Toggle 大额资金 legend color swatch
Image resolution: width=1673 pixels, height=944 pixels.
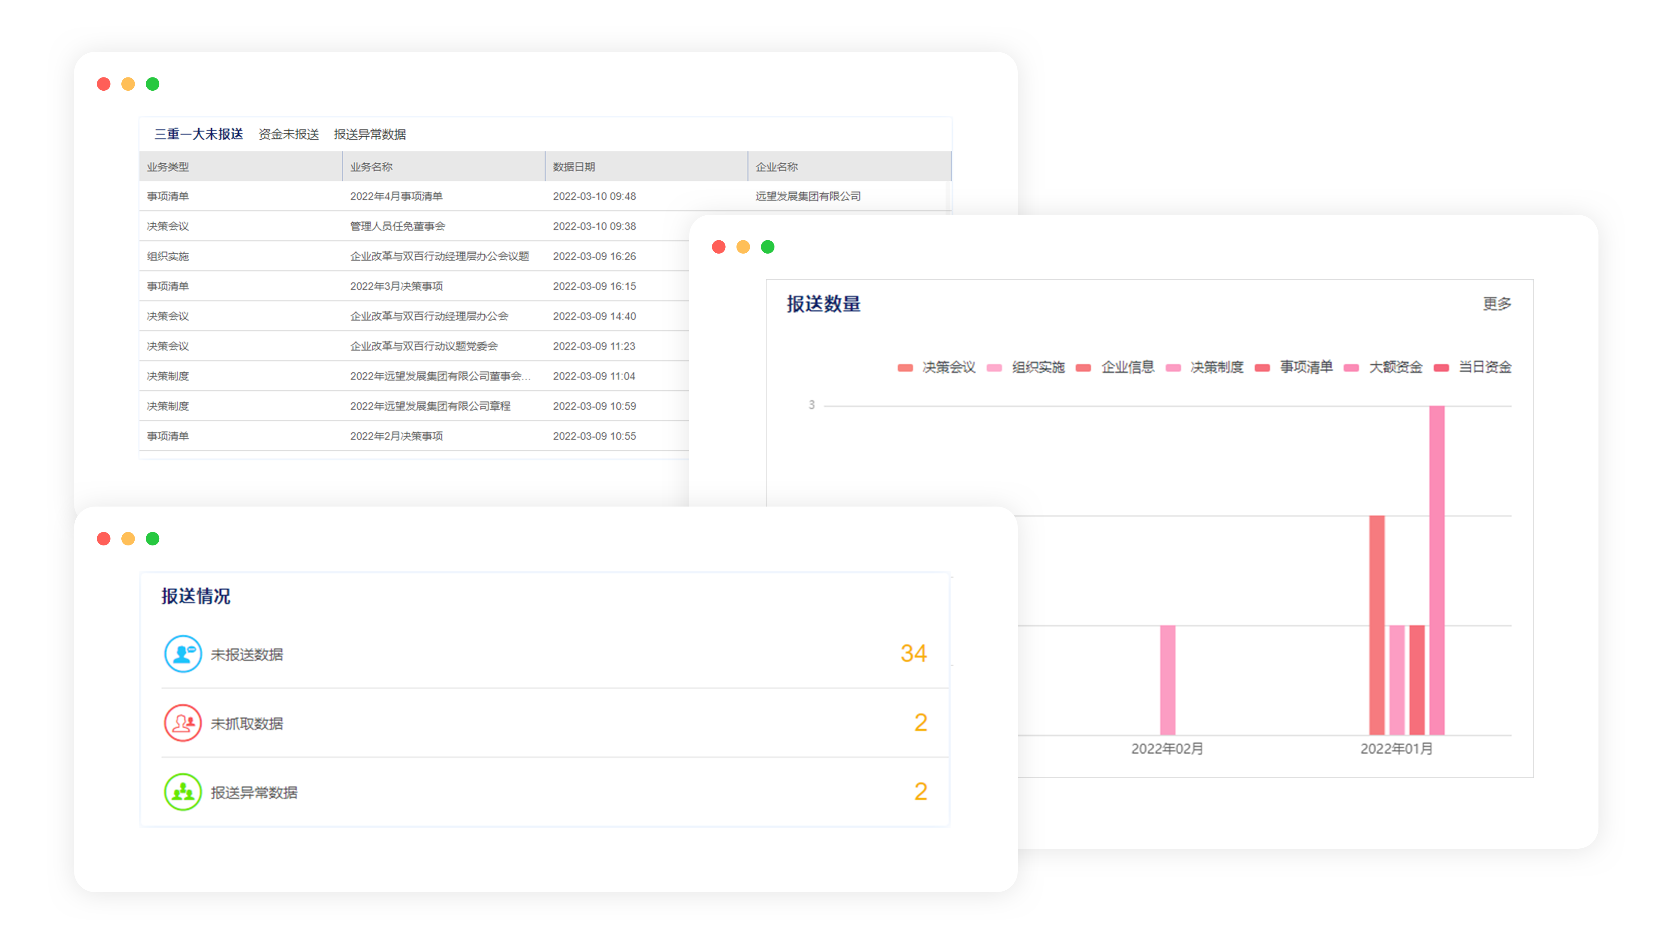click(1352, 368)
